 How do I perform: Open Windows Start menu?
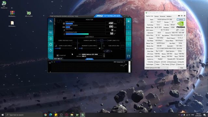point(3,115)
